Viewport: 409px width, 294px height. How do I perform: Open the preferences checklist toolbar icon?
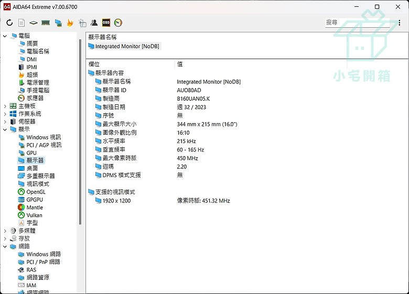pyautogui.click(x=82, y=23)
